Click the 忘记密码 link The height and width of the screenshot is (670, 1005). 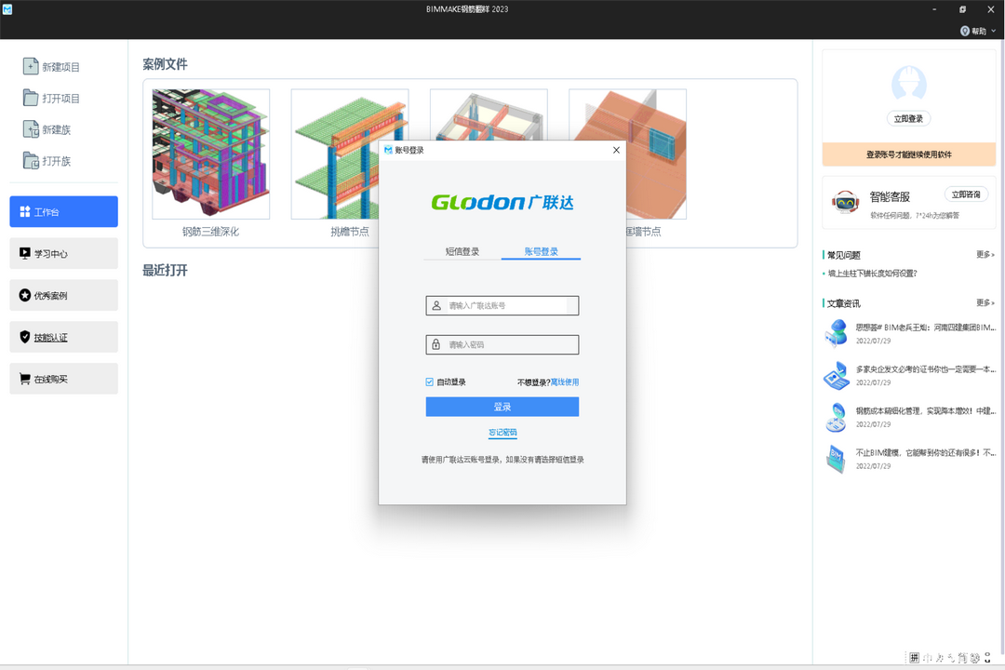click(x=502, y=433)
